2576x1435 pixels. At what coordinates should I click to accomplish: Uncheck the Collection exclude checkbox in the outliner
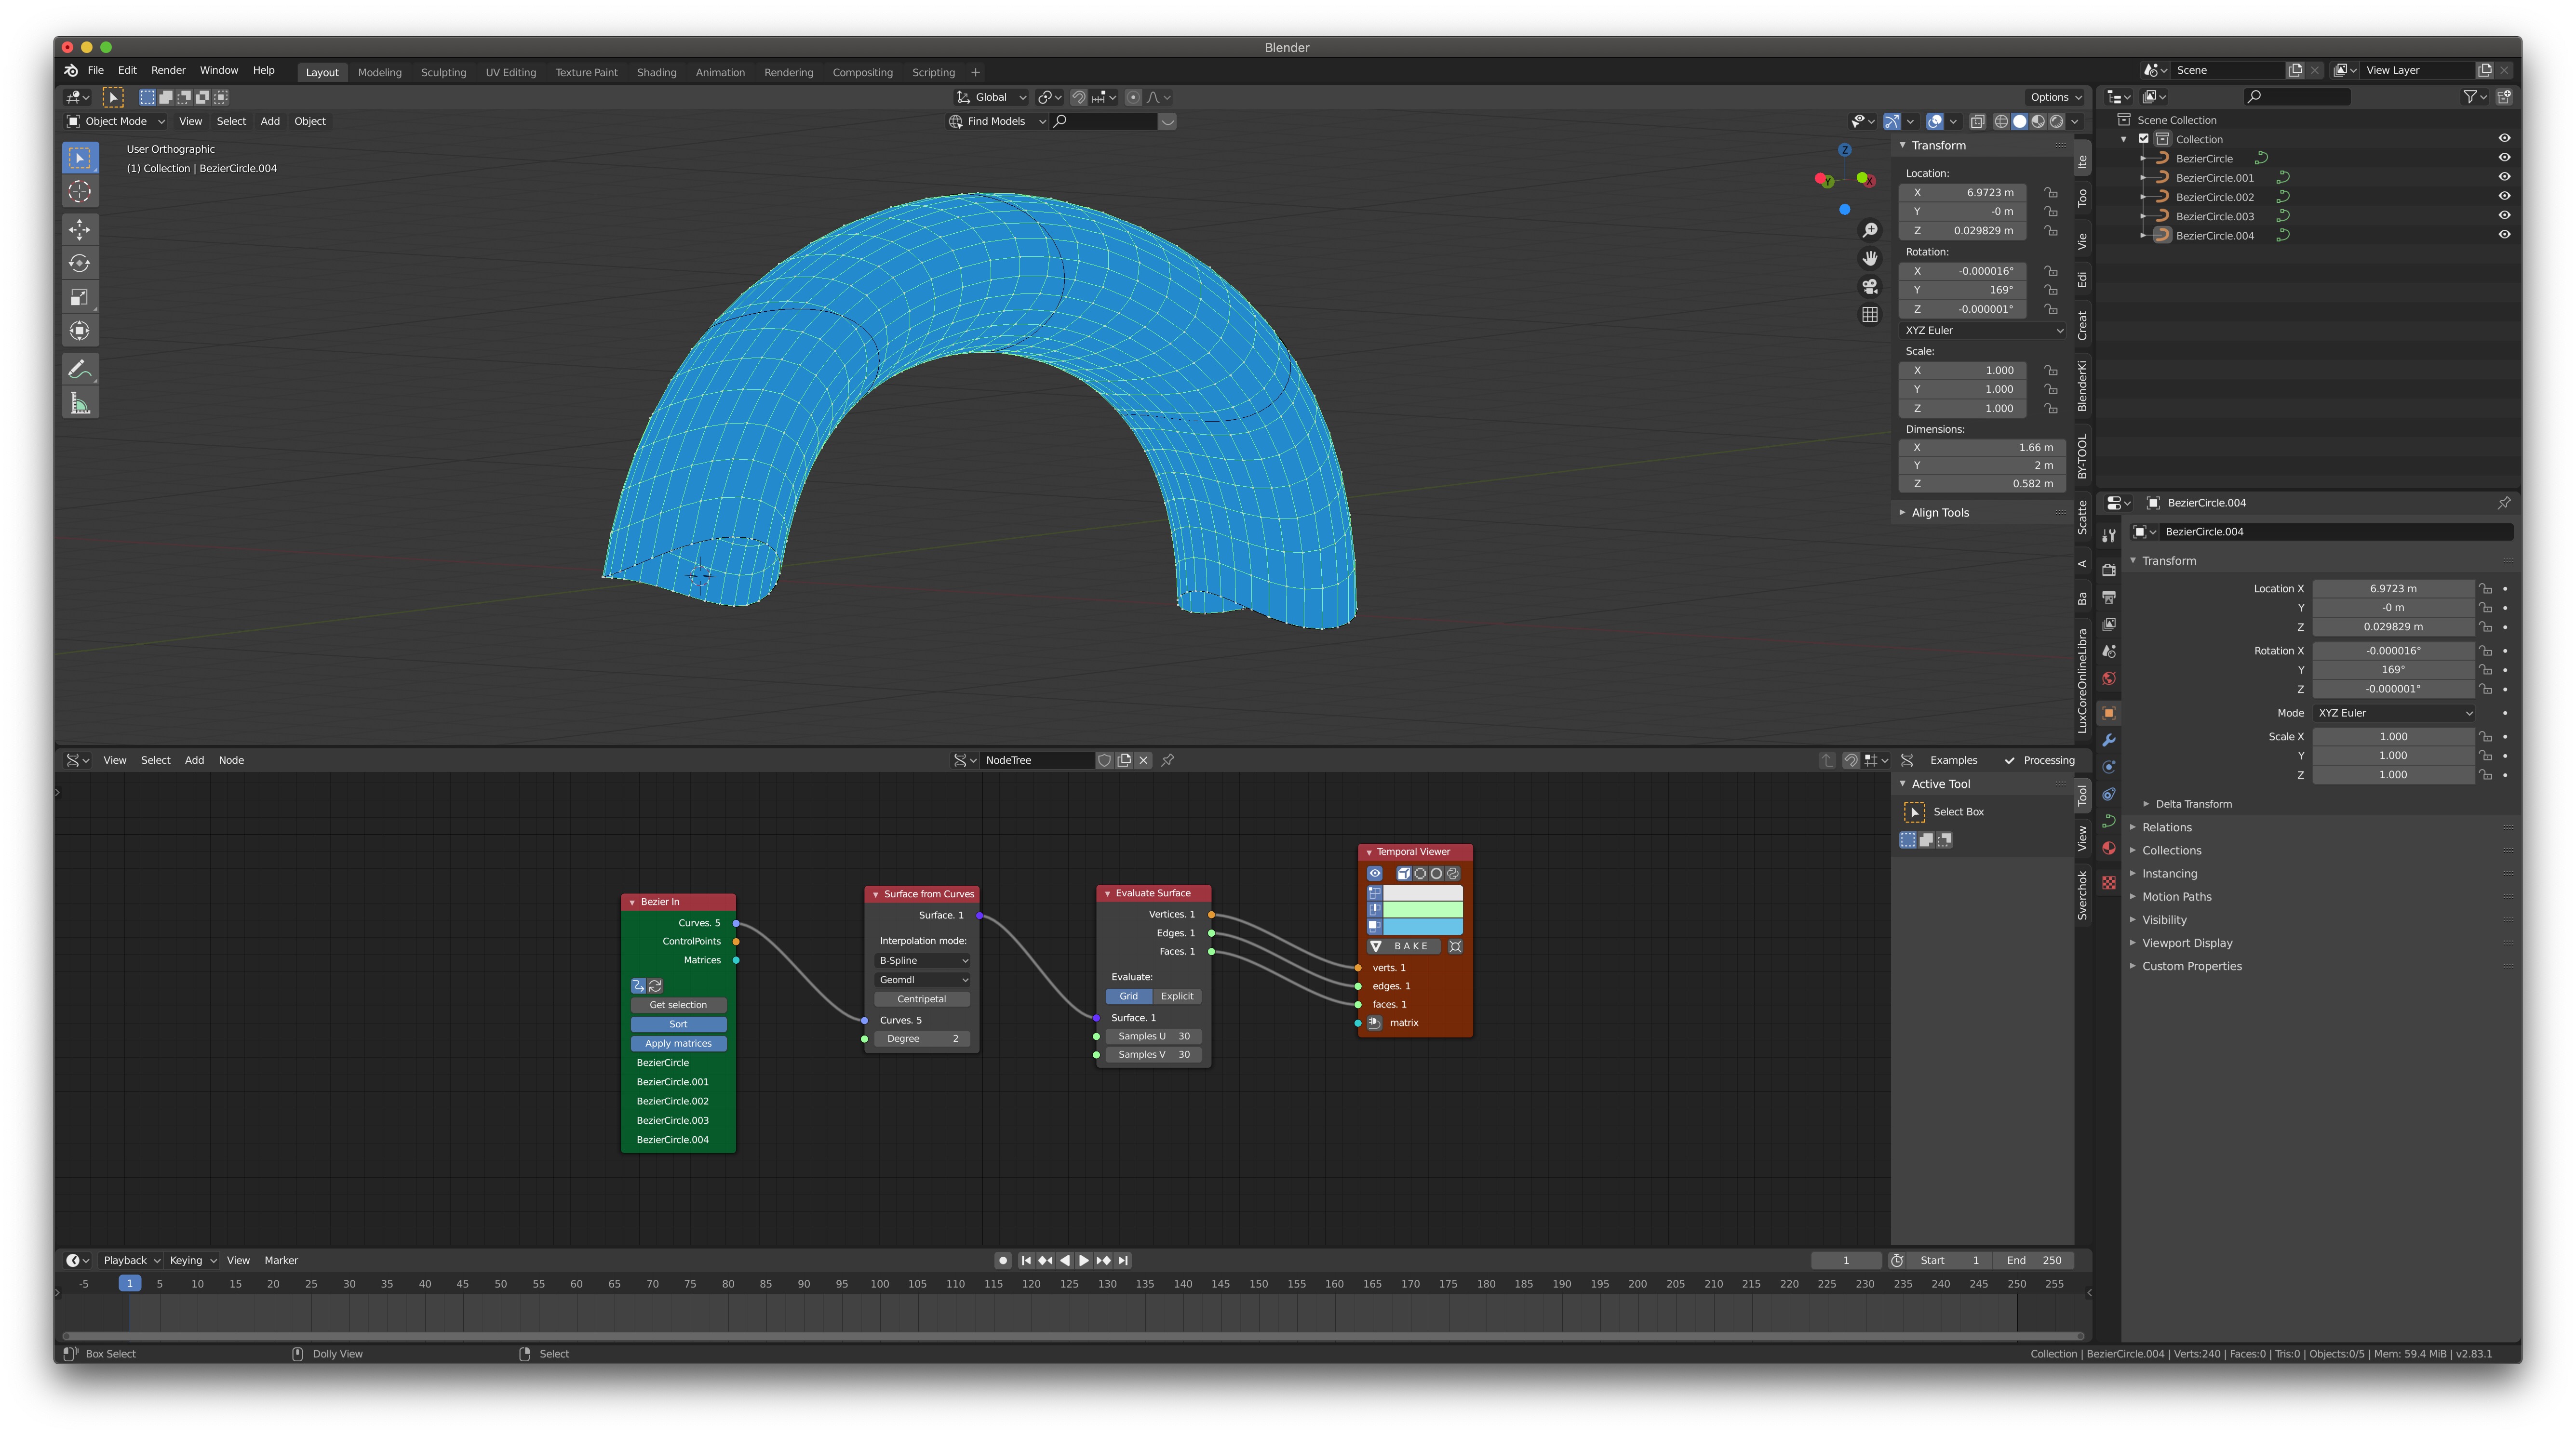click(x=2143, y=139)
